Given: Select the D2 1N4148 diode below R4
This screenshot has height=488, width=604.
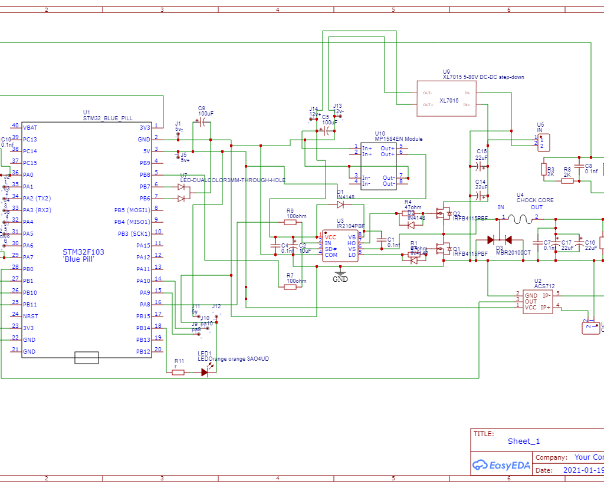Looking at the screenshot, I should click(x=411, y=225).
